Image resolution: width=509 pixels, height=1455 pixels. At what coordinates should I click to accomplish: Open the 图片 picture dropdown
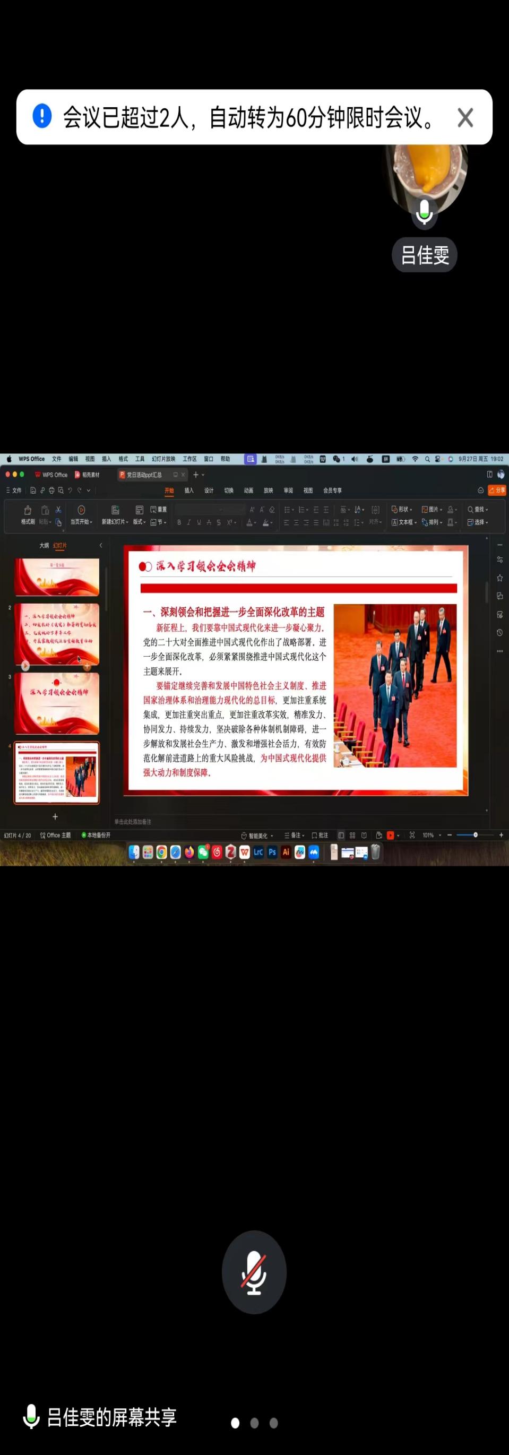click(x=432, y=510)
